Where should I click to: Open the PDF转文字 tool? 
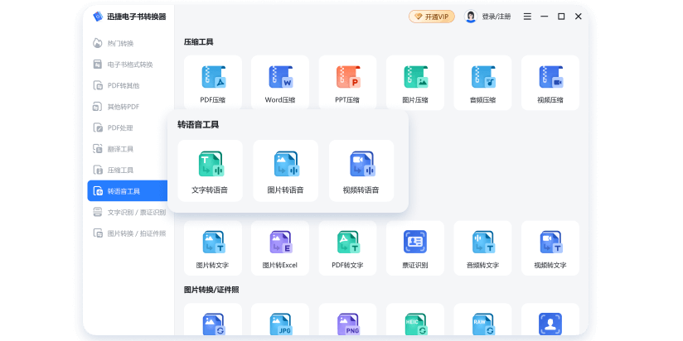click(347, 247)
